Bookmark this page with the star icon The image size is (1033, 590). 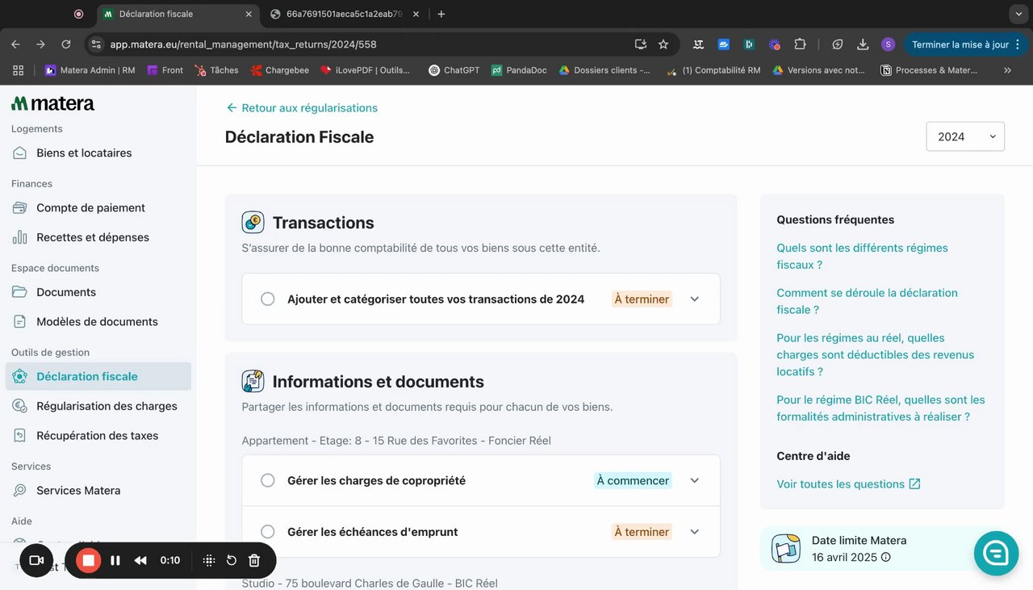point(663,44)
